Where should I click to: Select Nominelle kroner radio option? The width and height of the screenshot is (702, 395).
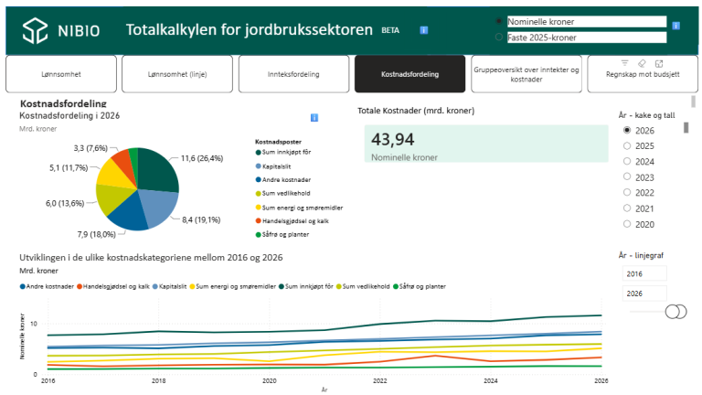point(499,21)
